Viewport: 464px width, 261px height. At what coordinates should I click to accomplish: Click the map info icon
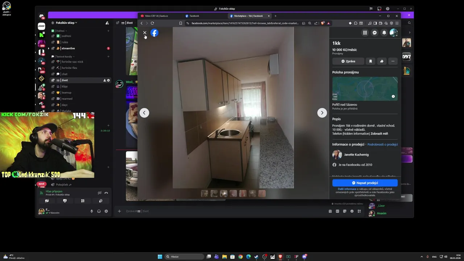393,96
